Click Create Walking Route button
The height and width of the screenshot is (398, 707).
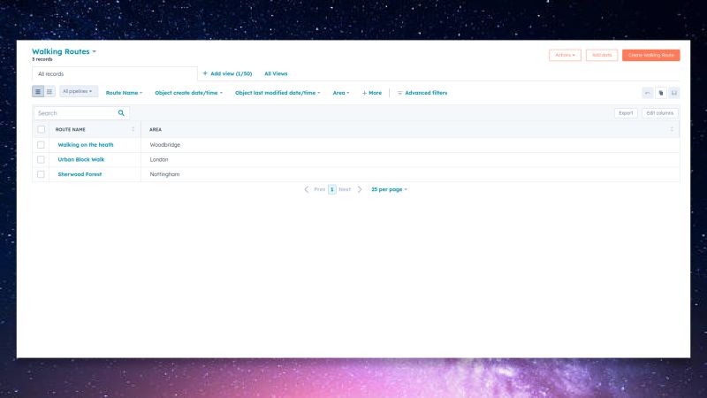(650, 55)
